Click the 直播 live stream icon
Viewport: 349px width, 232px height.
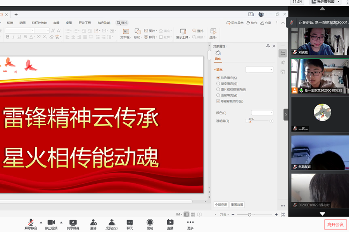[x=170, y=222]
